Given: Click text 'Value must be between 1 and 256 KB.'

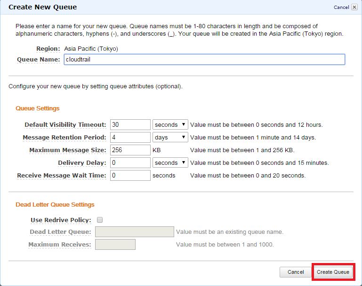Looking at the screenshot, I should (242, 150).
